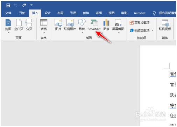Click the Save icon in quick access toolbar
177x127 pixels.
[x=8, y=5]
